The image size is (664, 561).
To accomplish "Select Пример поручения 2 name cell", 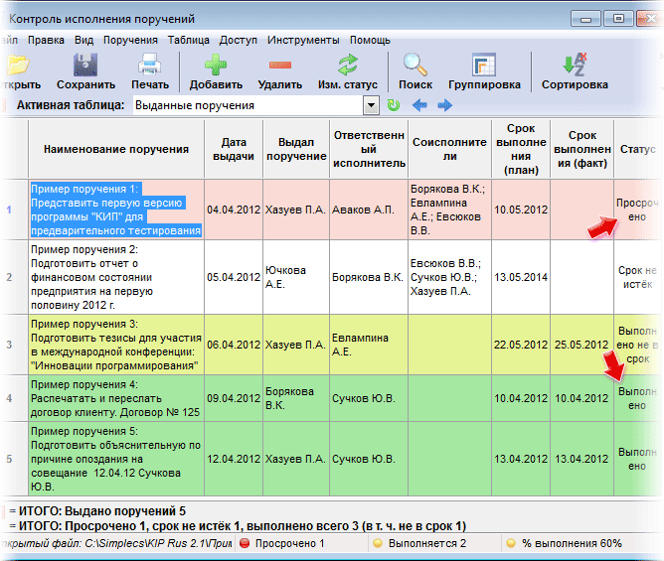I will click(x=116, y=277).
